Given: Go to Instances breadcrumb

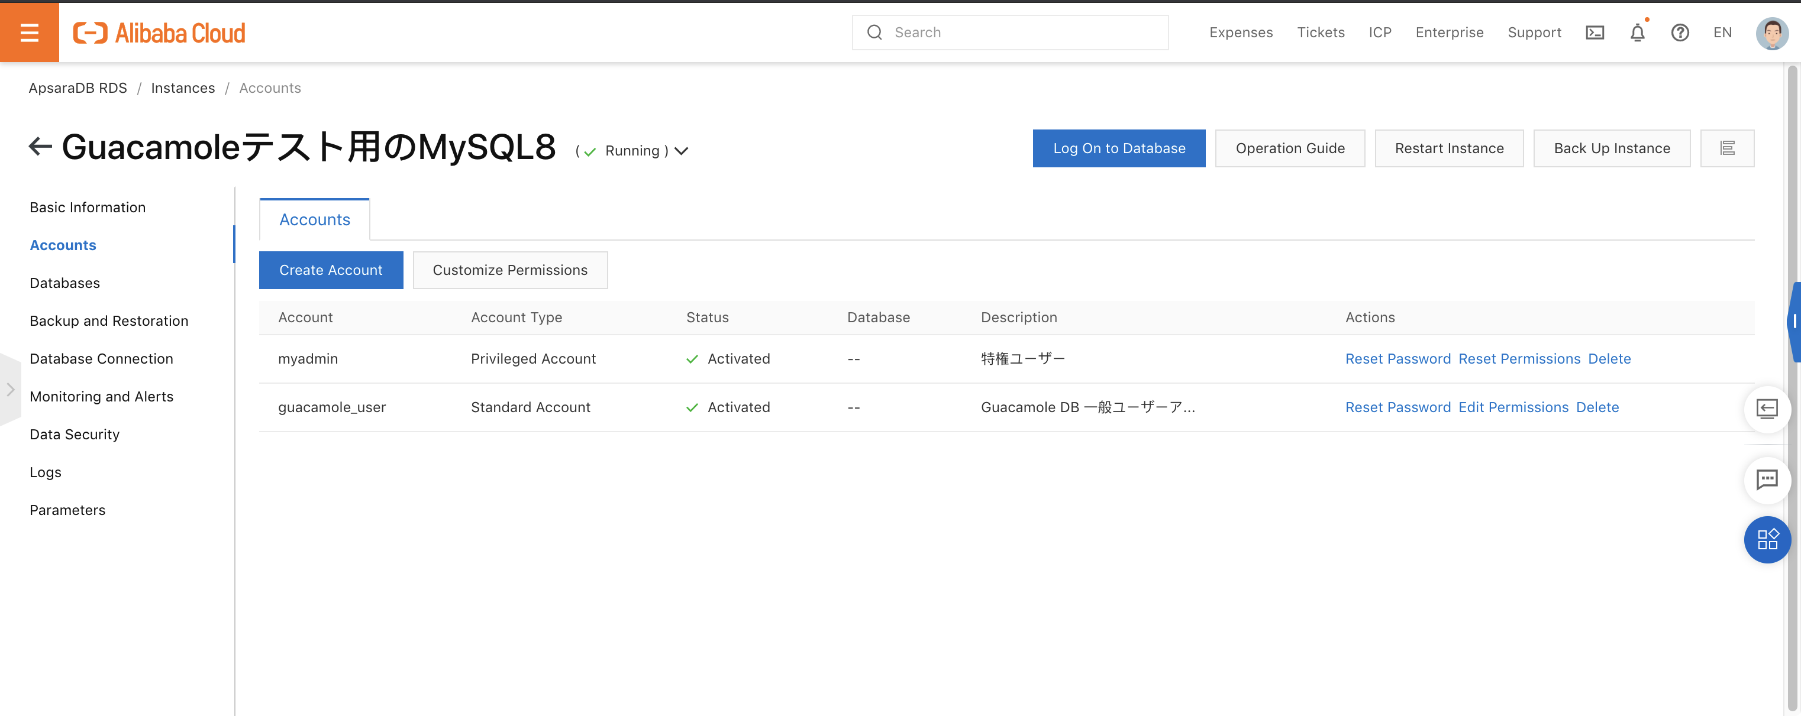Looking at the screenshot, I should click(x=182, y=88).
